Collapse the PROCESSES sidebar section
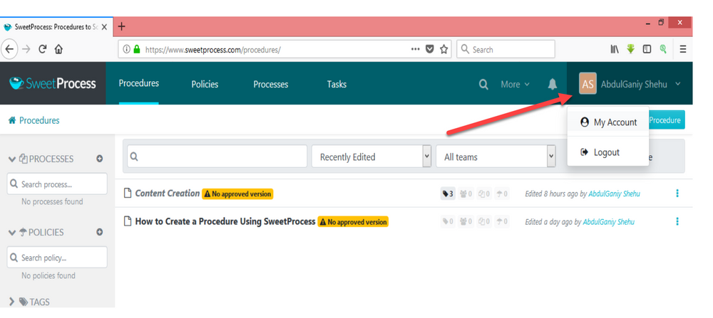Screen dimensions: 713x318 pyautogui.click(x=12, y=159)
